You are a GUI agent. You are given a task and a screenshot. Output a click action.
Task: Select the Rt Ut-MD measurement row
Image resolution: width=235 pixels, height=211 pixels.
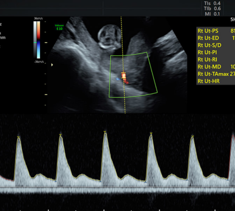click(x=216, y=67)
